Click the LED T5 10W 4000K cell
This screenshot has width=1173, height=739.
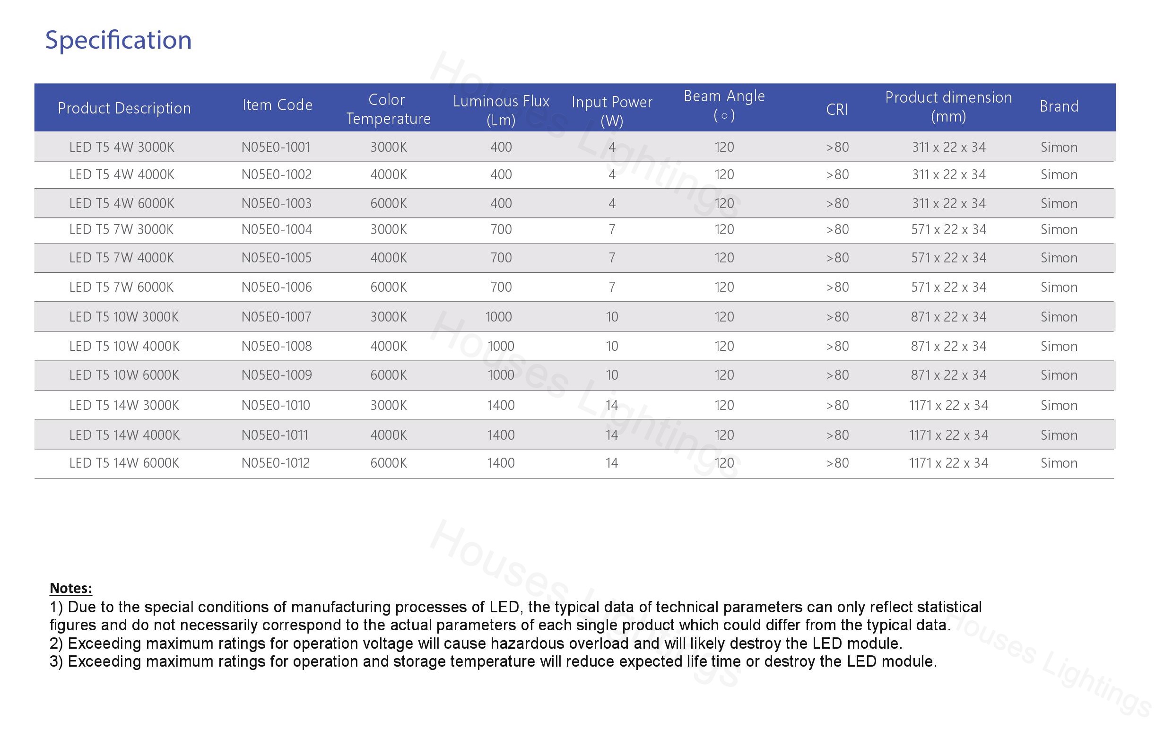pyautogui.click(x=124, y=346)
